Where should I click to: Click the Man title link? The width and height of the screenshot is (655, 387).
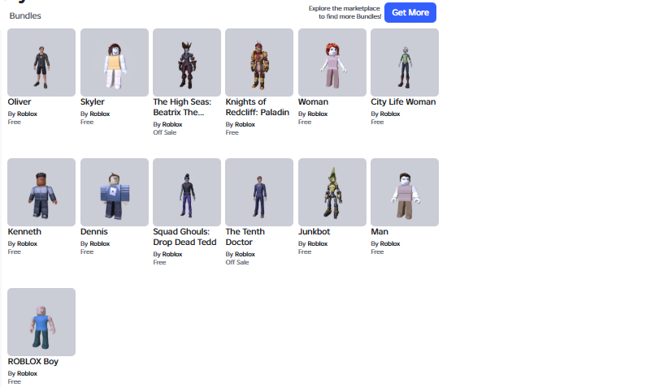[380, 231]
